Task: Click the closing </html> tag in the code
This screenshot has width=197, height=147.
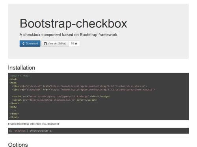Action: (x=14, y=117)
